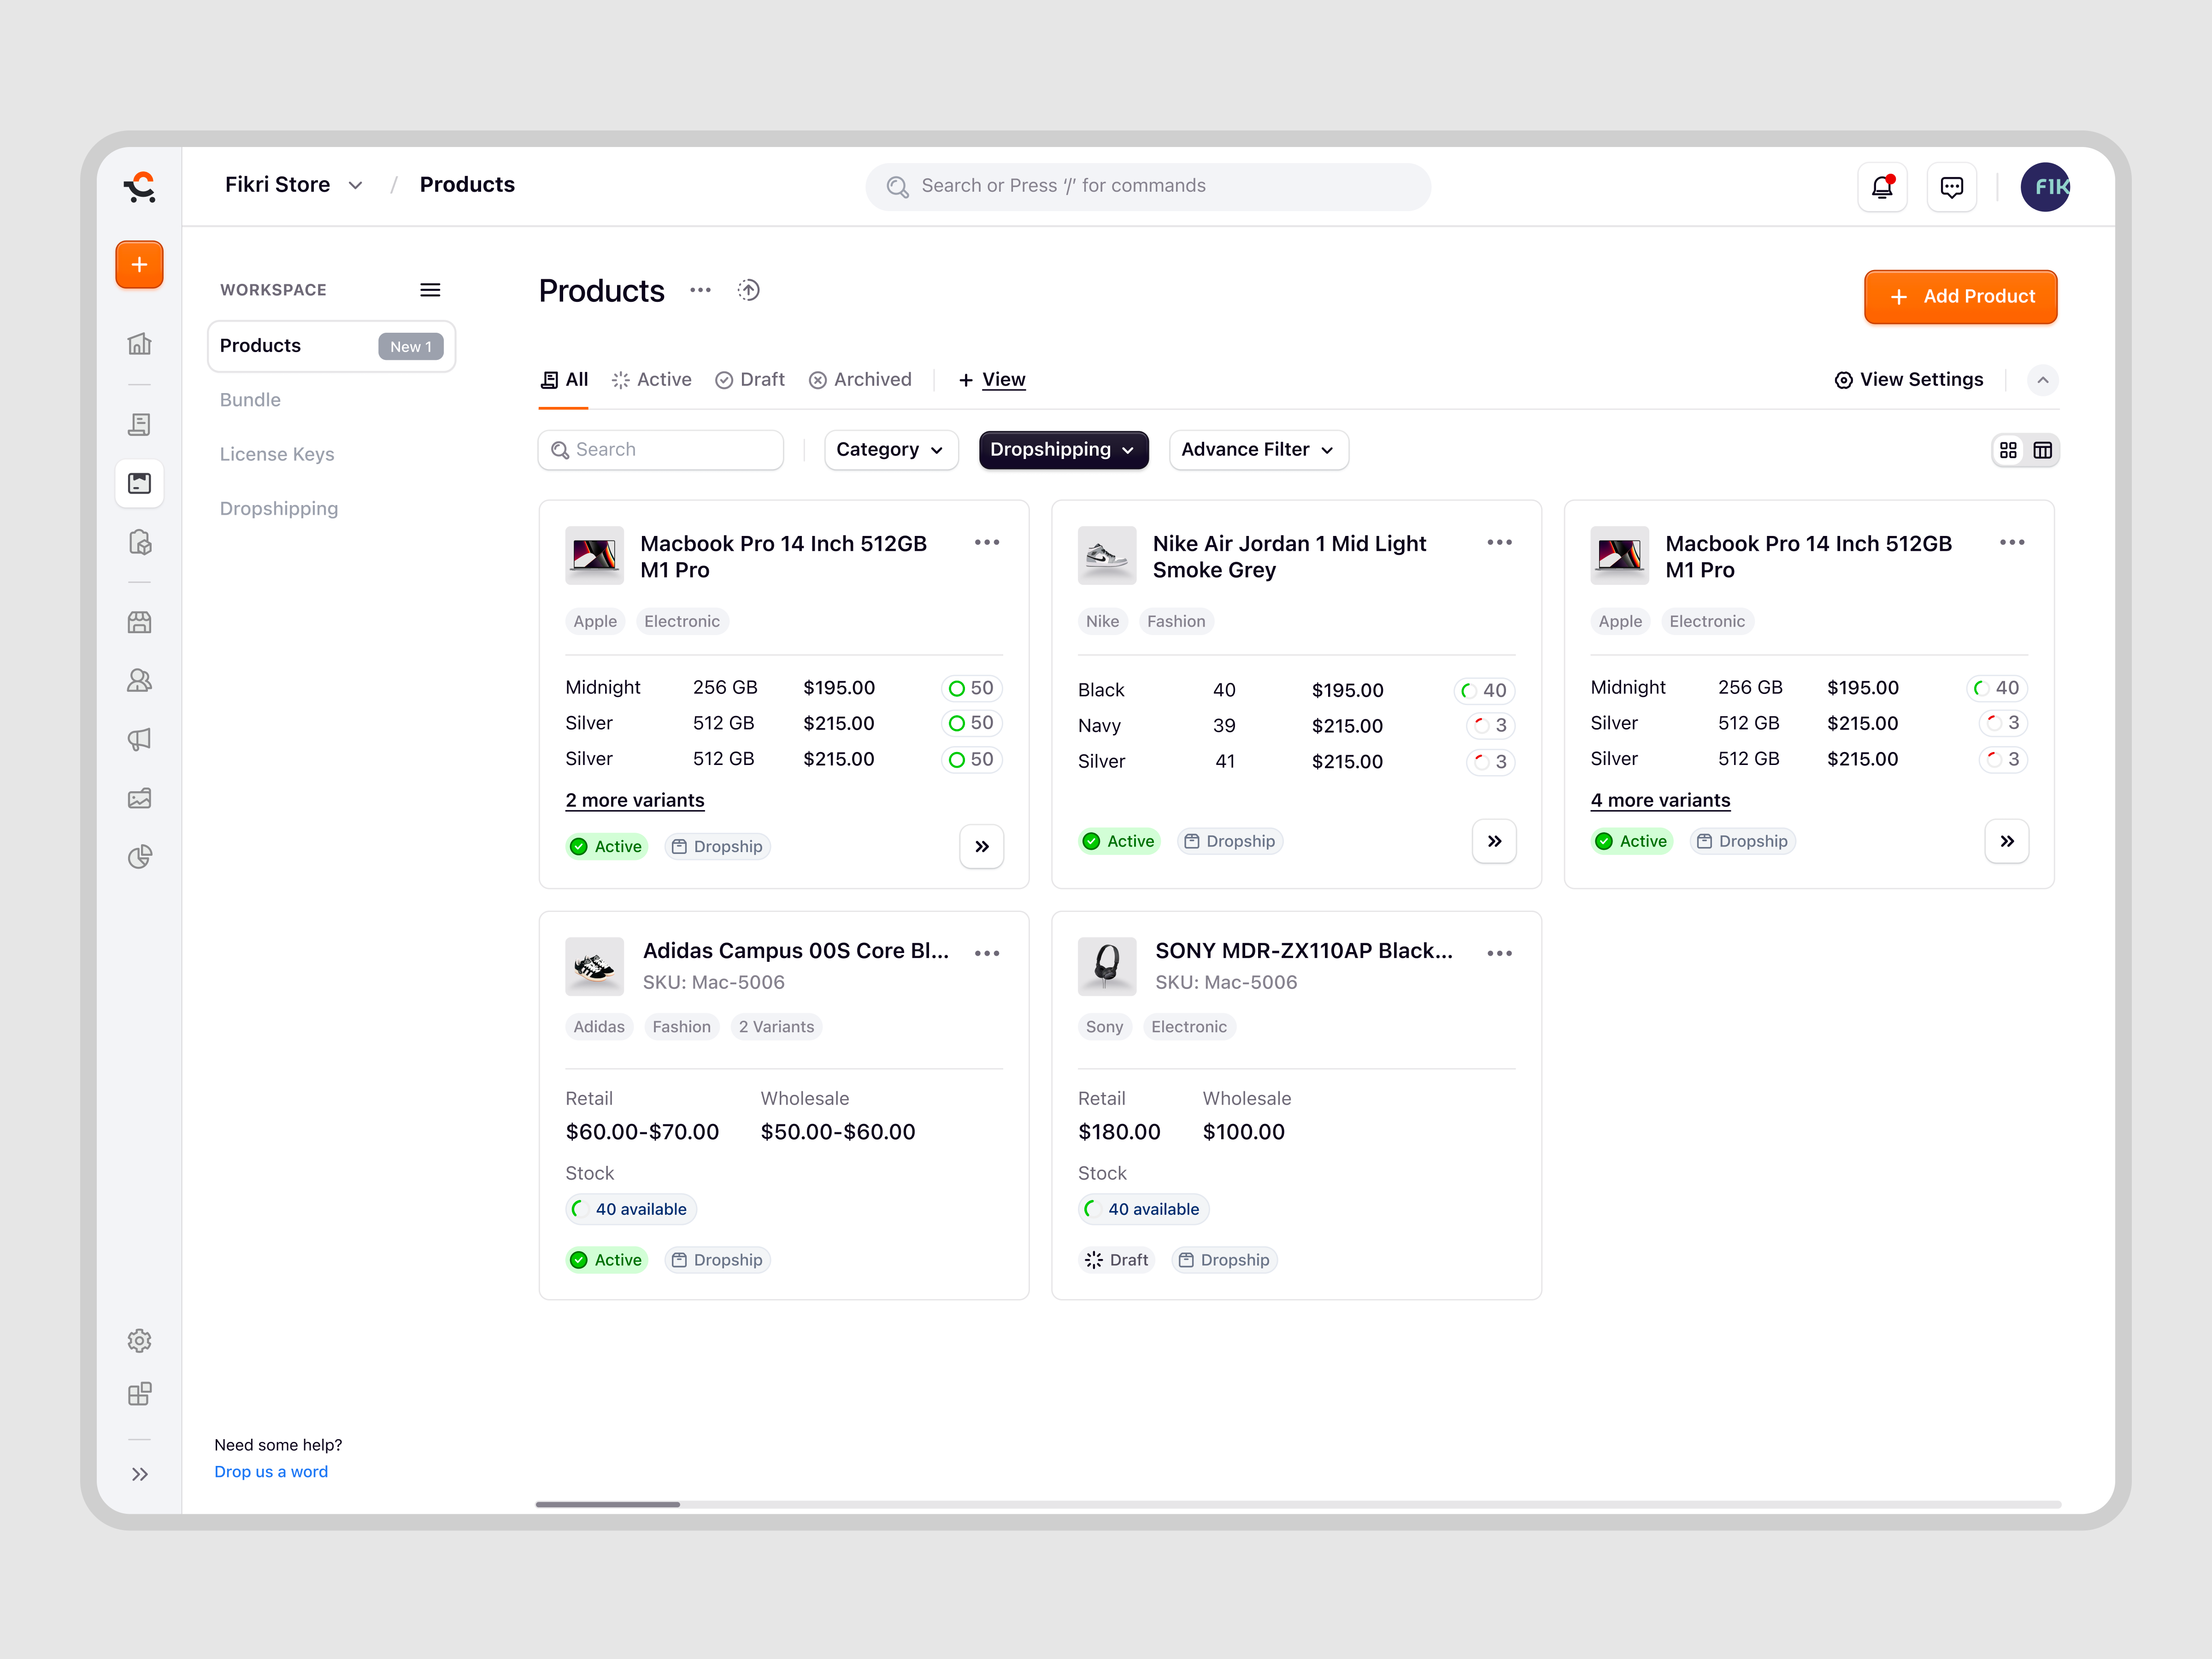
Task: Open the three-dot menu on the first Macbook Pro card
Action: (987, 542)
